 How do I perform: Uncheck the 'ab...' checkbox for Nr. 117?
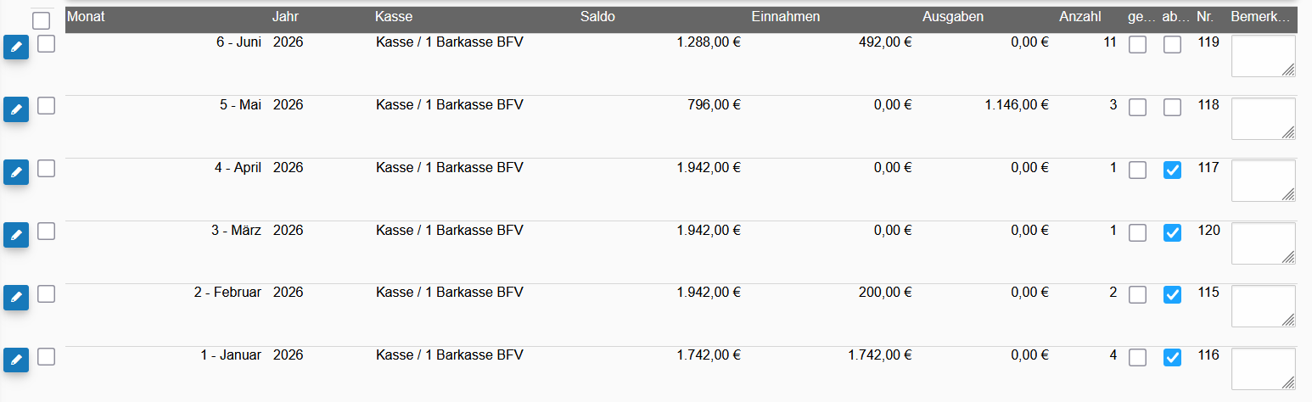tap(1172, 170)
